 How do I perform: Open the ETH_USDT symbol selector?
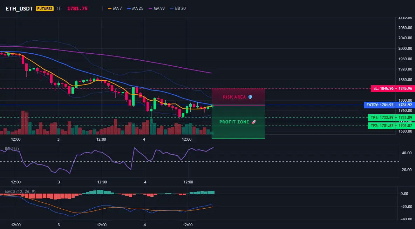tap(19, 8)
